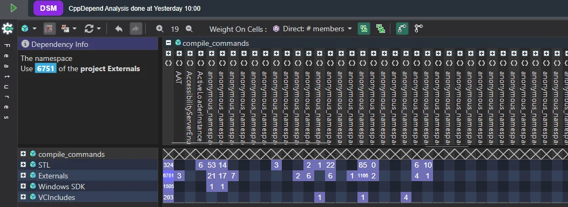Image resolution: width=568 pixels, height=207 pixels.
Task: Open dropdown beside the refresh icon
Action: point(98,29)
